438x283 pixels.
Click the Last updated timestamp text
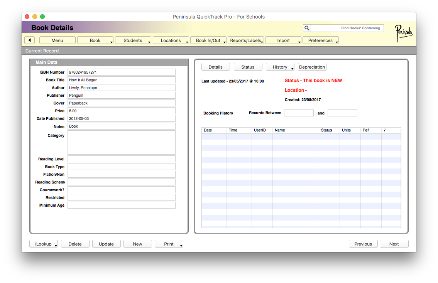click(x=233, y=81)
